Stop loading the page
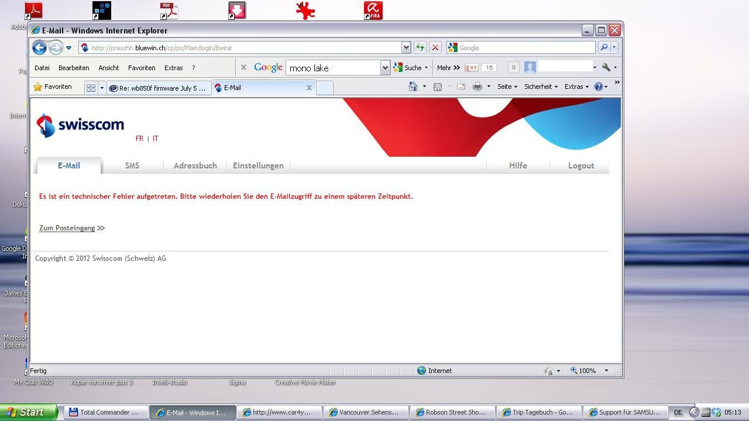Image resolution: width=749 pixels, height=421 pixels. (x=435, y=47)
